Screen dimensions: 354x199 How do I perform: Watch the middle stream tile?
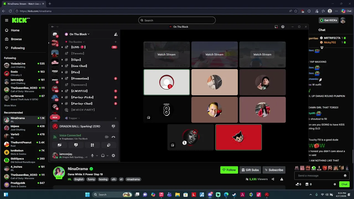click(214, 54)
